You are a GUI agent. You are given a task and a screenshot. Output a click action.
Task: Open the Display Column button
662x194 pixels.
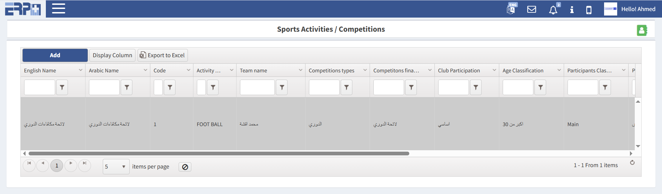112,55
